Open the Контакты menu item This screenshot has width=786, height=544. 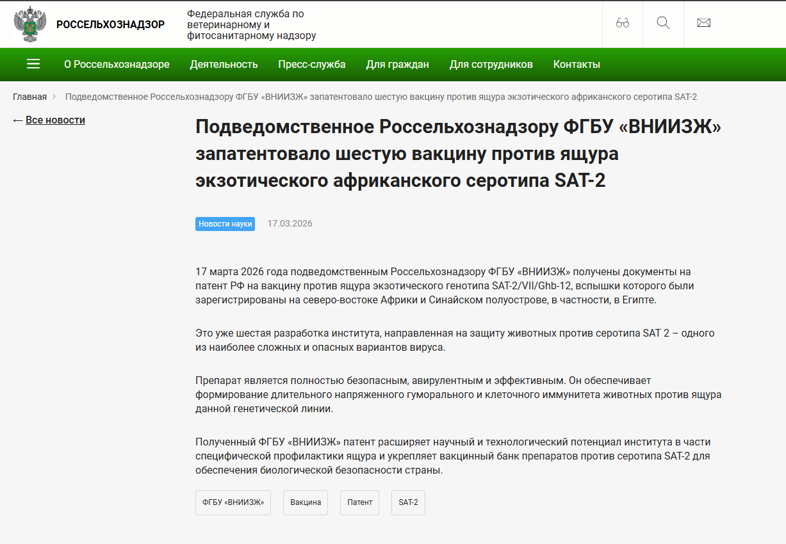pyautogui.click(x=577, y=65)
